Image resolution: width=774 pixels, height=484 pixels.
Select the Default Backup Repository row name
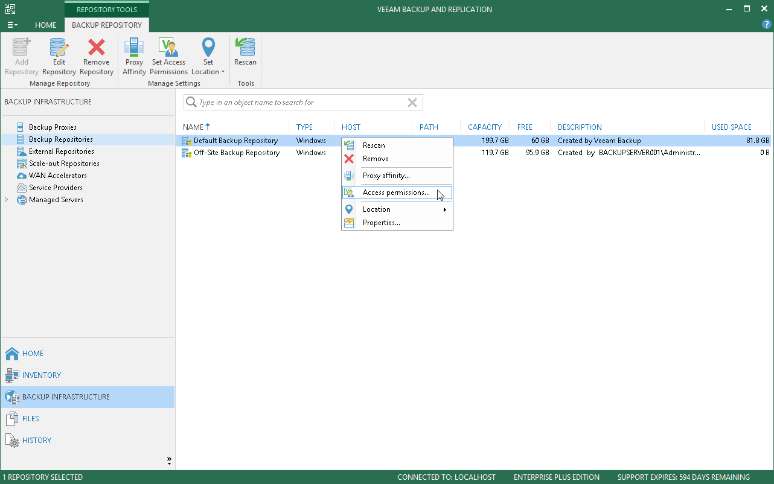click(236, 141)
